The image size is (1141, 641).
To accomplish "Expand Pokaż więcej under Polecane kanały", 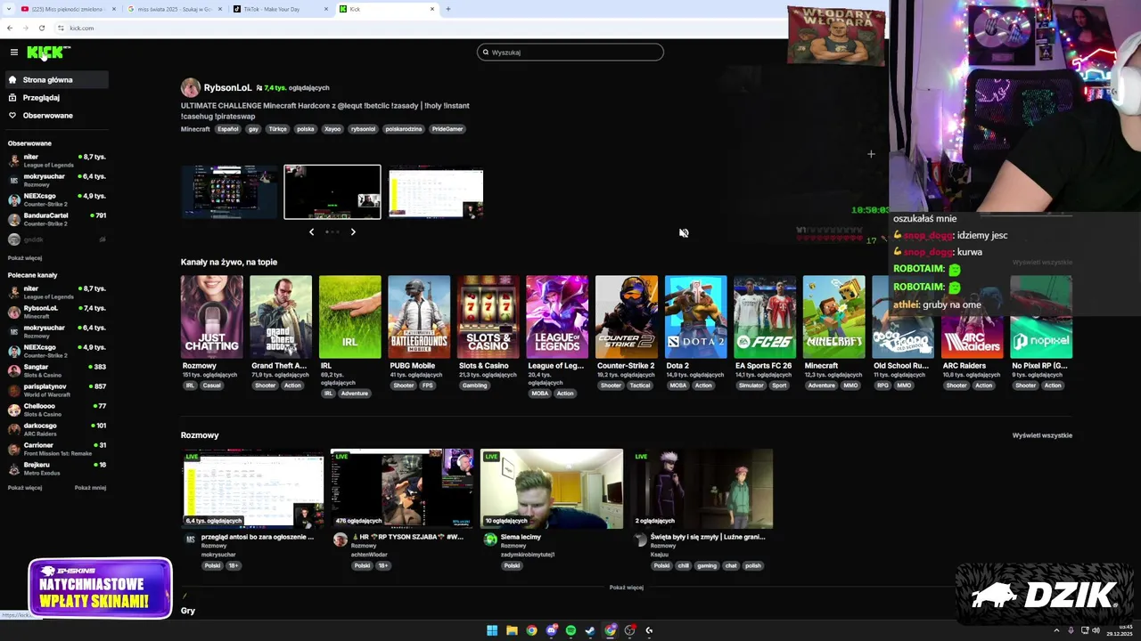I will [x=25, y=488].
